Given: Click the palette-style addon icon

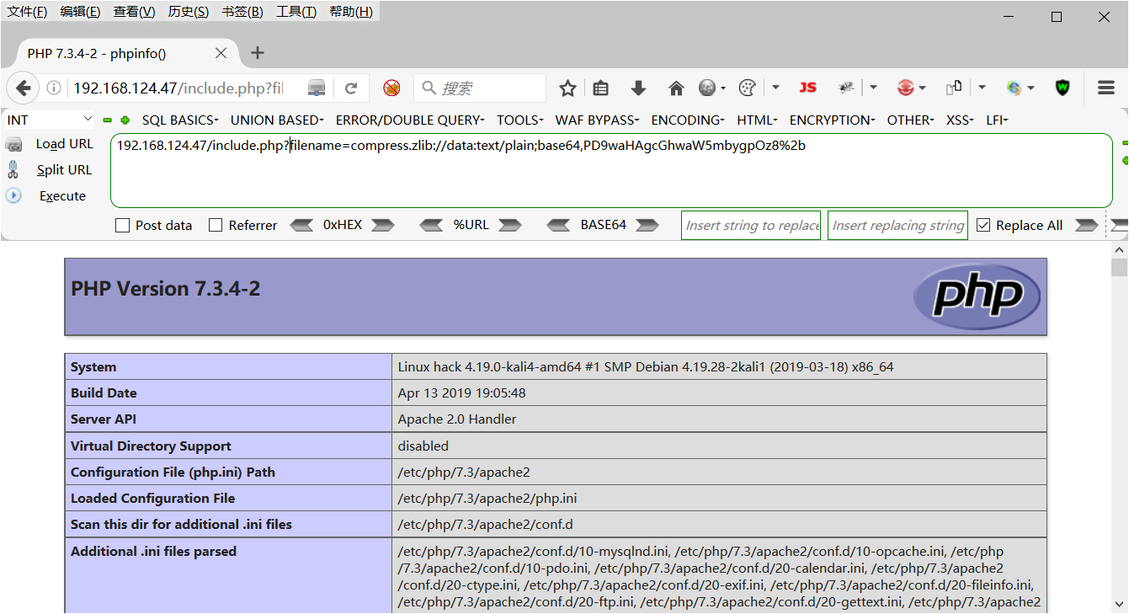Looking at the screenshot, I should pos(748,88).
